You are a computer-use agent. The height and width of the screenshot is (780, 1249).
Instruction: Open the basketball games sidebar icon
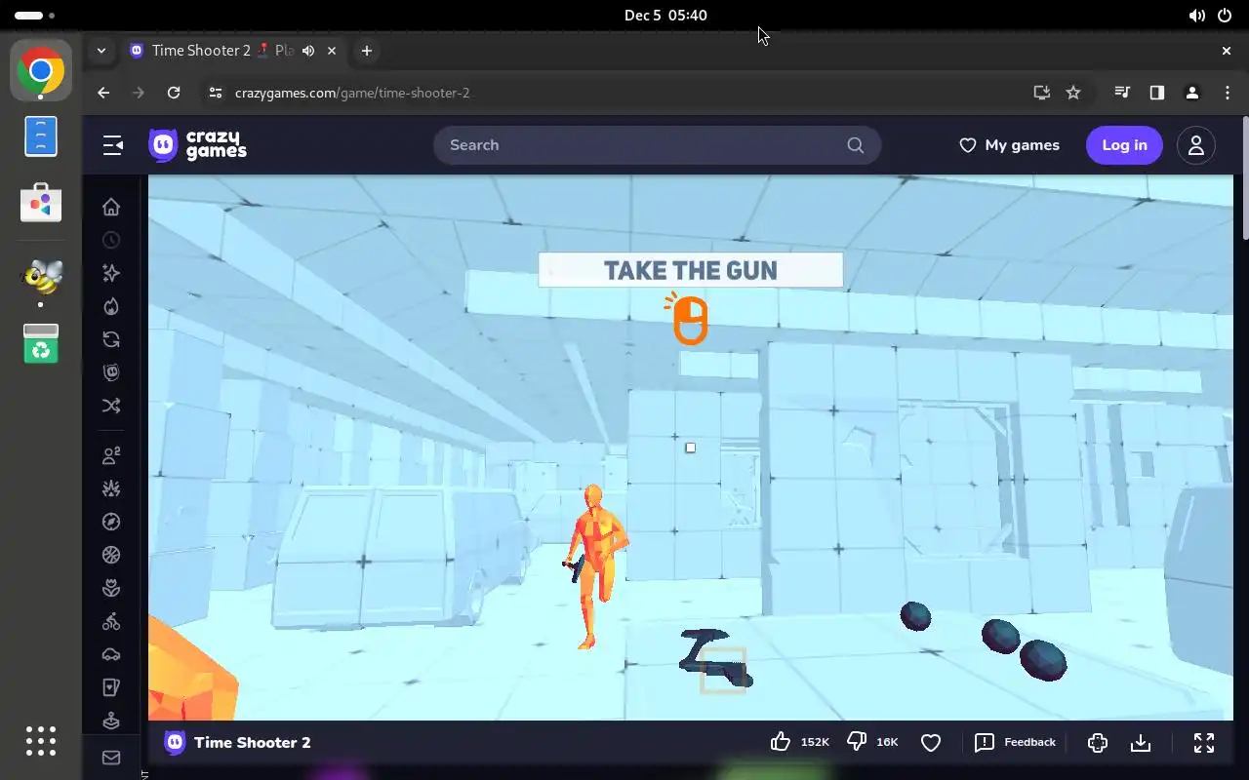click(x=111, y=555)
